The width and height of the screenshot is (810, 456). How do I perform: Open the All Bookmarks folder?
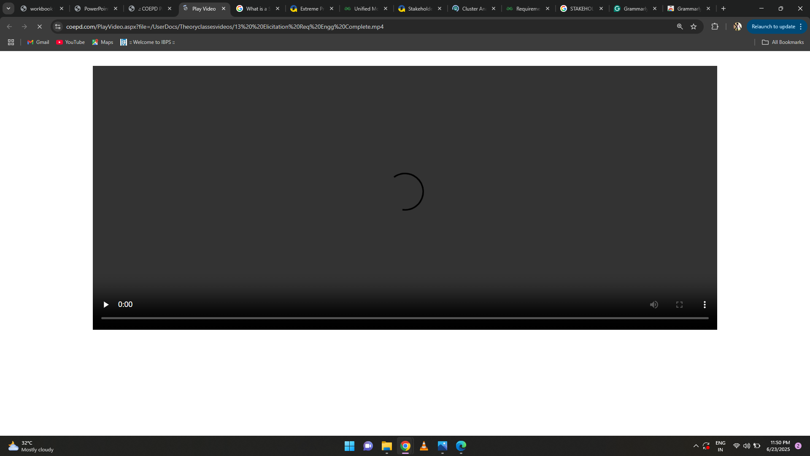point(783,42)
